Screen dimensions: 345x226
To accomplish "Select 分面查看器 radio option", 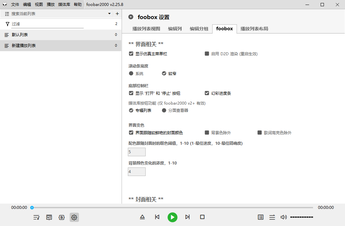I will click(x=164, y=110).
